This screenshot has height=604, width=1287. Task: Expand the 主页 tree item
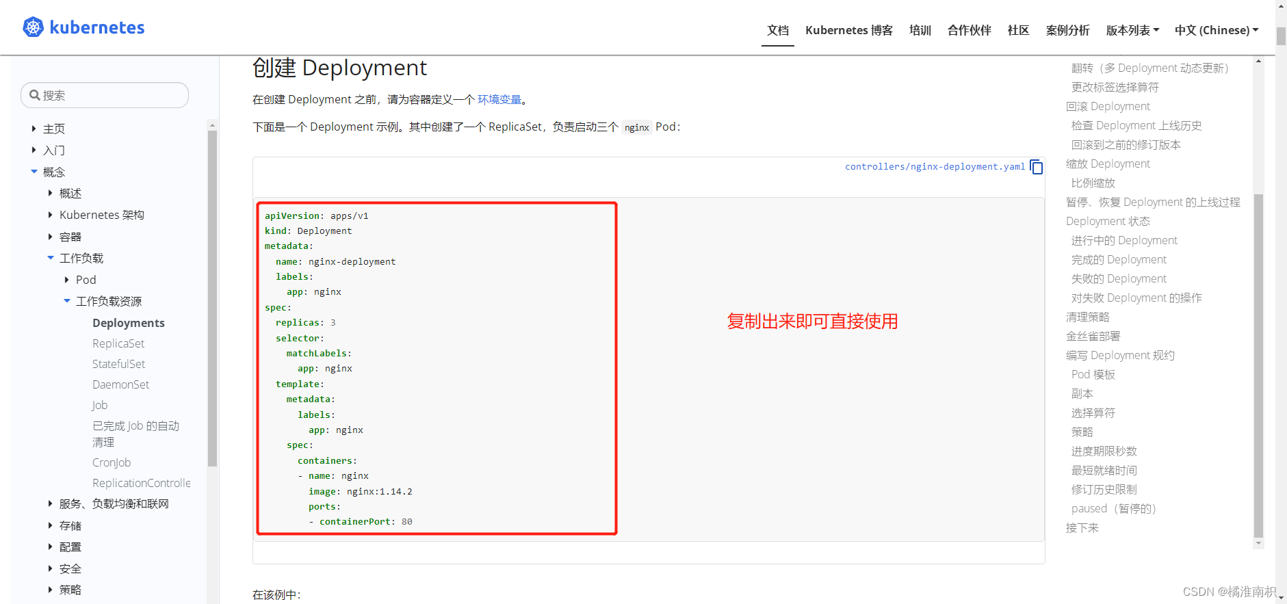34,129
